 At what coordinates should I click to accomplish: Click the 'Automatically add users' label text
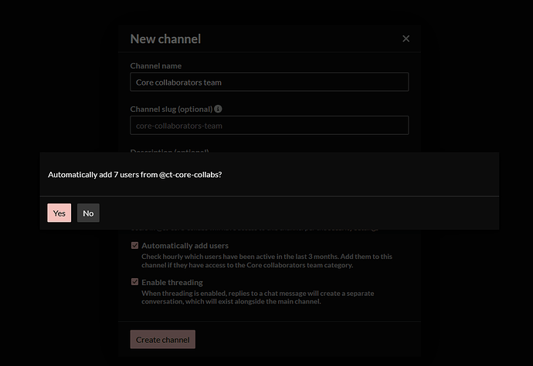(185, 246)
